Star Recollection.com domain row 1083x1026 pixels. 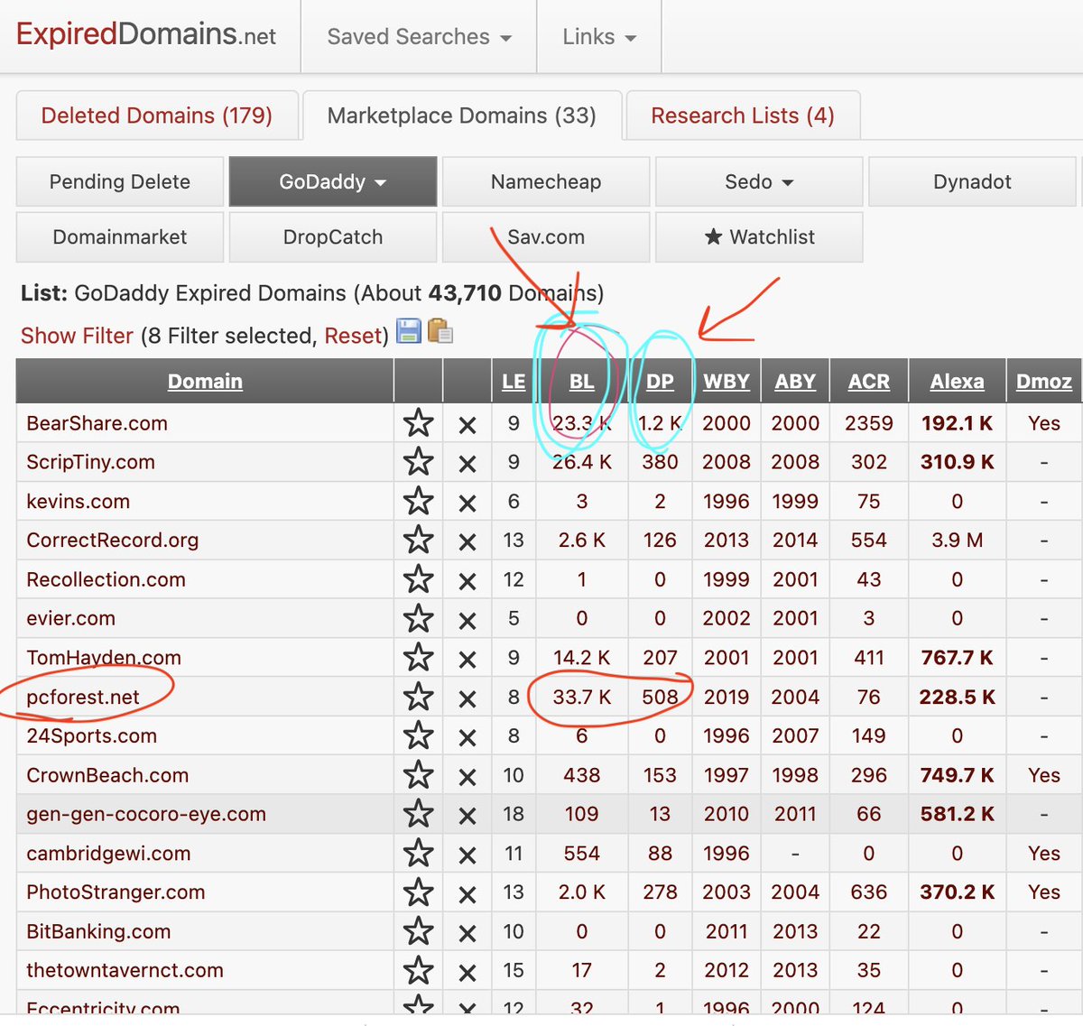tap(418, 579)
